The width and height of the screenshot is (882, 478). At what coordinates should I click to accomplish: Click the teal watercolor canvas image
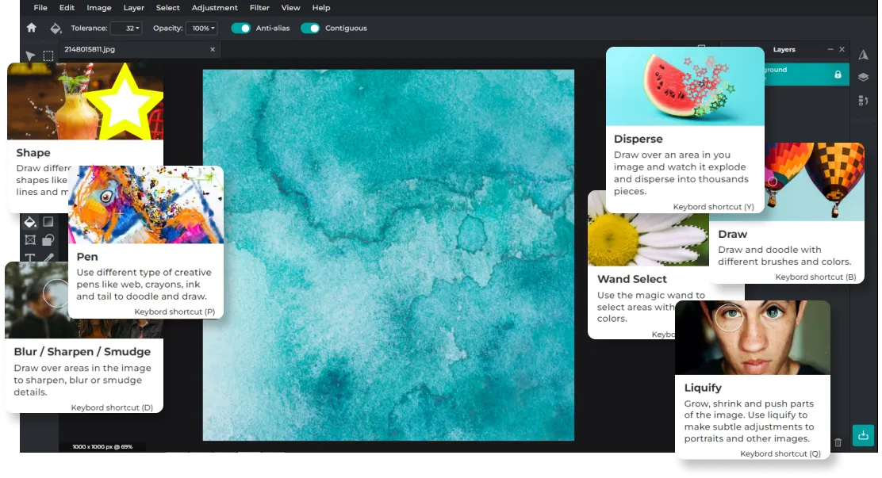click(x=388, y=254)
